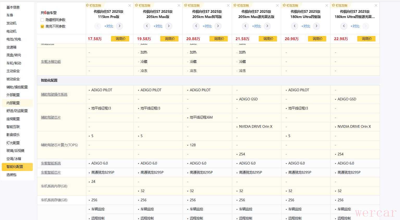Open 车载智能芯片 parameter explanation link

click(51, 173)
